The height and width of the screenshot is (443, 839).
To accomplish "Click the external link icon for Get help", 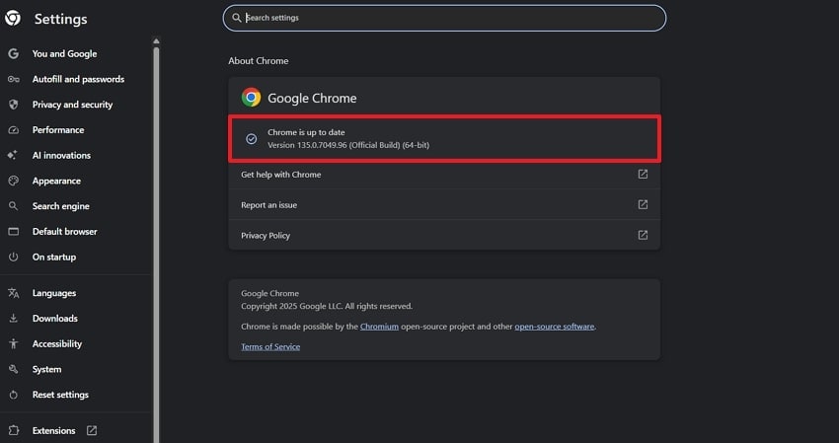I will point(643,175).
